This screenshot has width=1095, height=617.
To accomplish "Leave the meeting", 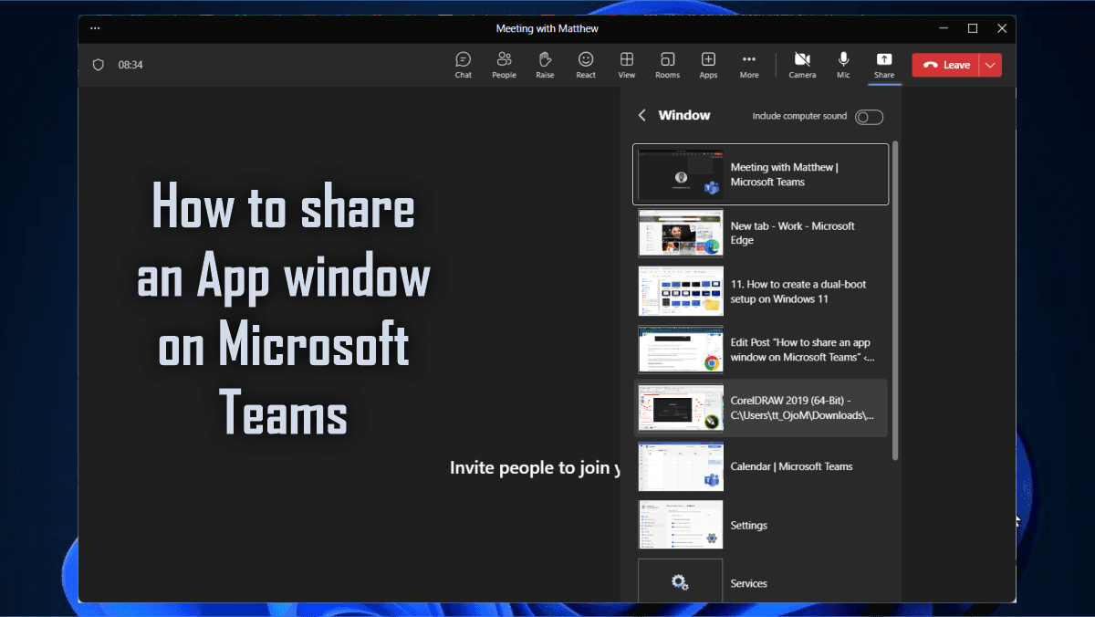I will [945, 65].
